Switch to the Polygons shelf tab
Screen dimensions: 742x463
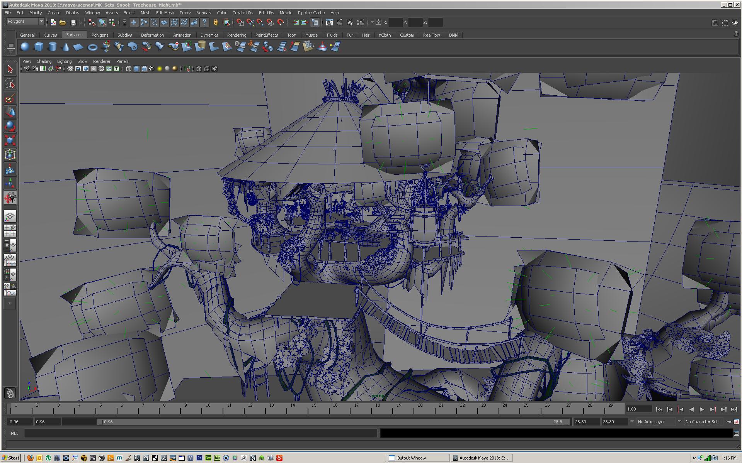click(x=100, y=35)
